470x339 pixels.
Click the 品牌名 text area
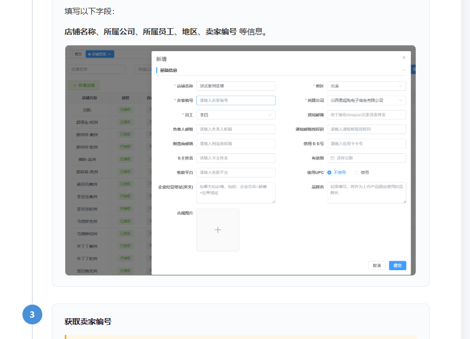click(367, 192)
